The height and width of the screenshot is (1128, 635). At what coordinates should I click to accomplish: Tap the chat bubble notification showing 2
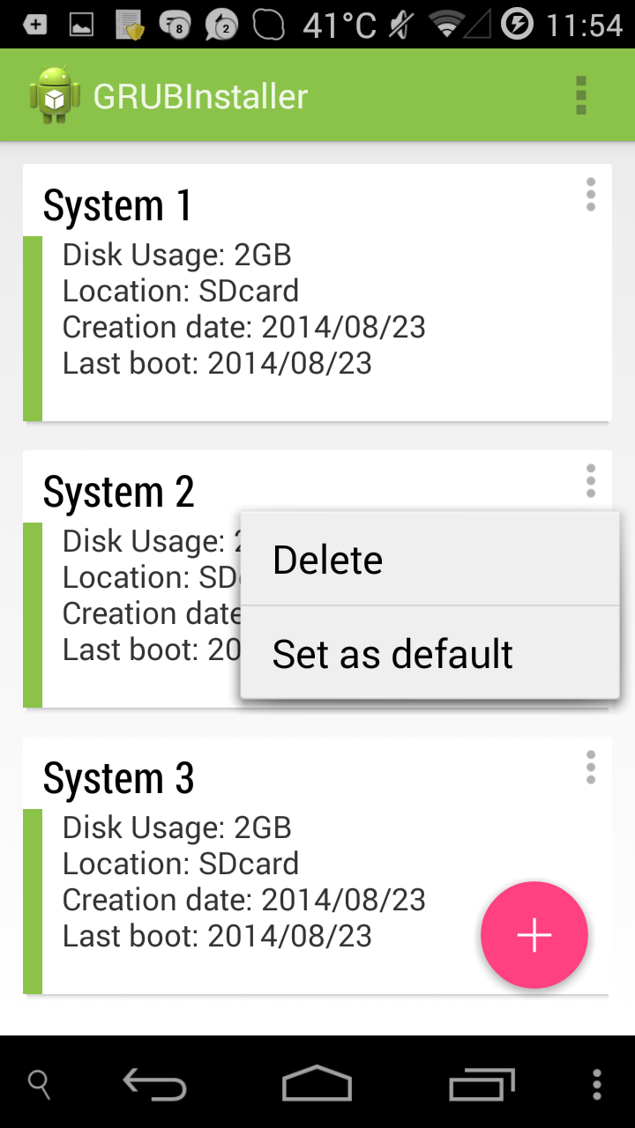220,25
